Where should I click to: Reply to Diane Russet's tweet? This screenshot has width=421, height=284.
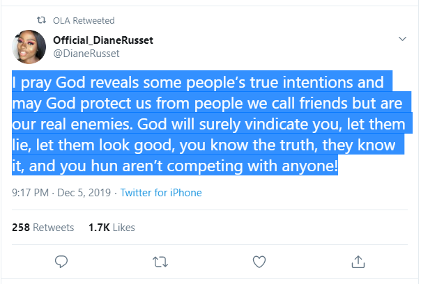[x=61, y=262]
